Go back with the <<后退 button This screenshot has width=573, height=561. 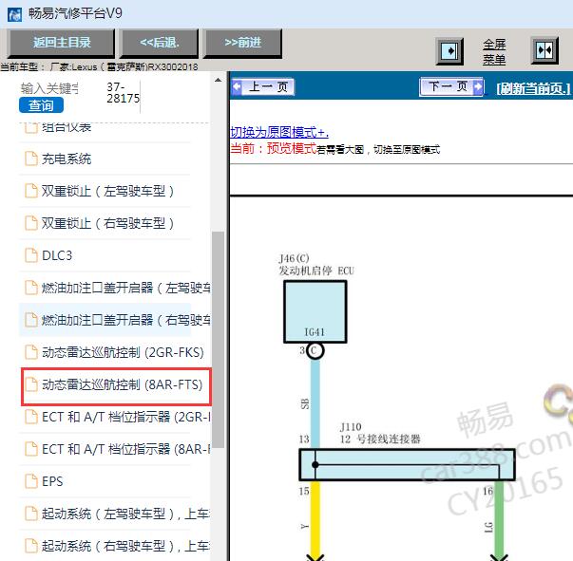(160, 43)
